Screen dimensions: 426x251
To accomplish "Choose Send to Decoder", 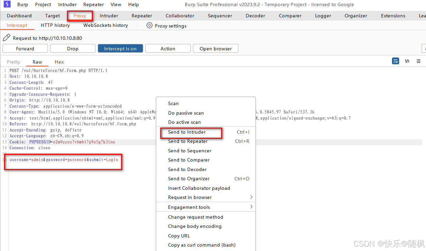I will tap(206, 169).
